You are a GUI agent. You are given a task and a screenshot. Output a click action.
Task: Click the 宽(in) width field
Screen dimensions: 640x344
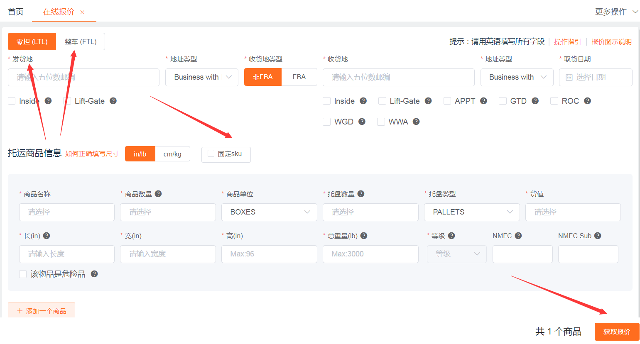(x=168, y=254)
